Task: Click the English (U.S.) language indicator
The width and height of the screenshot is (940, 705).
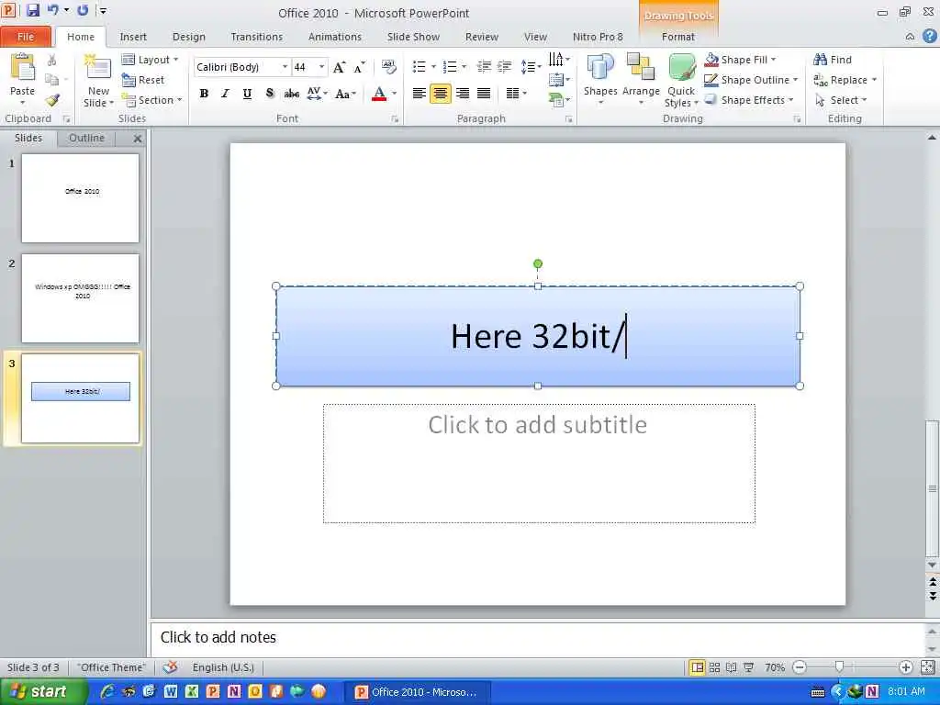Action: [x=223, y=667]
